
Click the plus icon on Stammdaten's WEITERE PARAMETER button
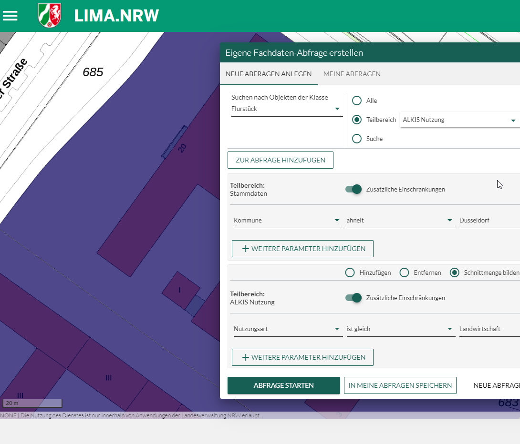(x=246, y=248)
